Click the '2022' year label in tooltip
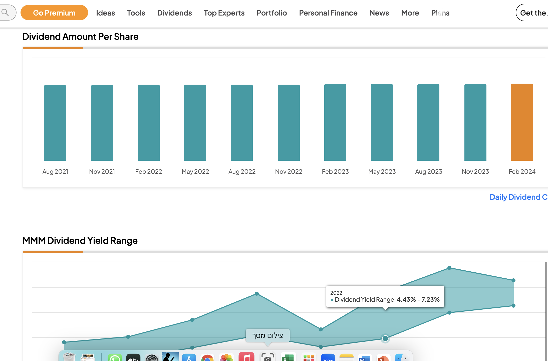Viewport: 548px width, 361px height. 336,293
